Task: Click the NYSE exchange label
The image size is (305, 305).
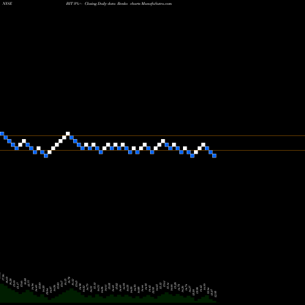Action: 7,4
